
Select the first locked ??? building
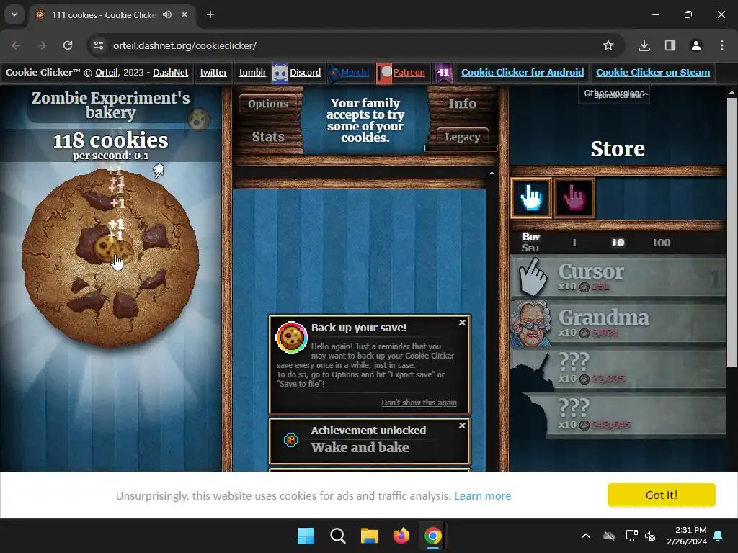tap(618, 369)
